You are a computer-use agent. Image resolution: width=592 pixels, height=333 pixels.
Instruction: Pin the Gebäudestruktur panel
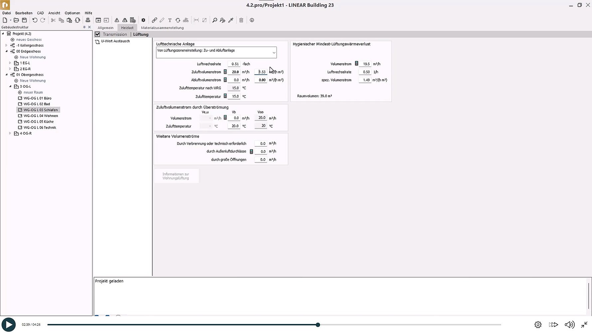click(x=84, y=27)
